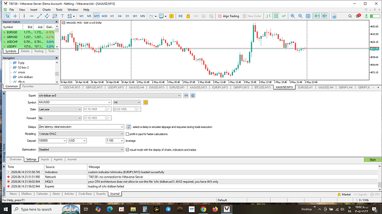Uncheck visual mode with charts checkbox
The height and width of the screenshot is (214, 382).
point(127,149)
